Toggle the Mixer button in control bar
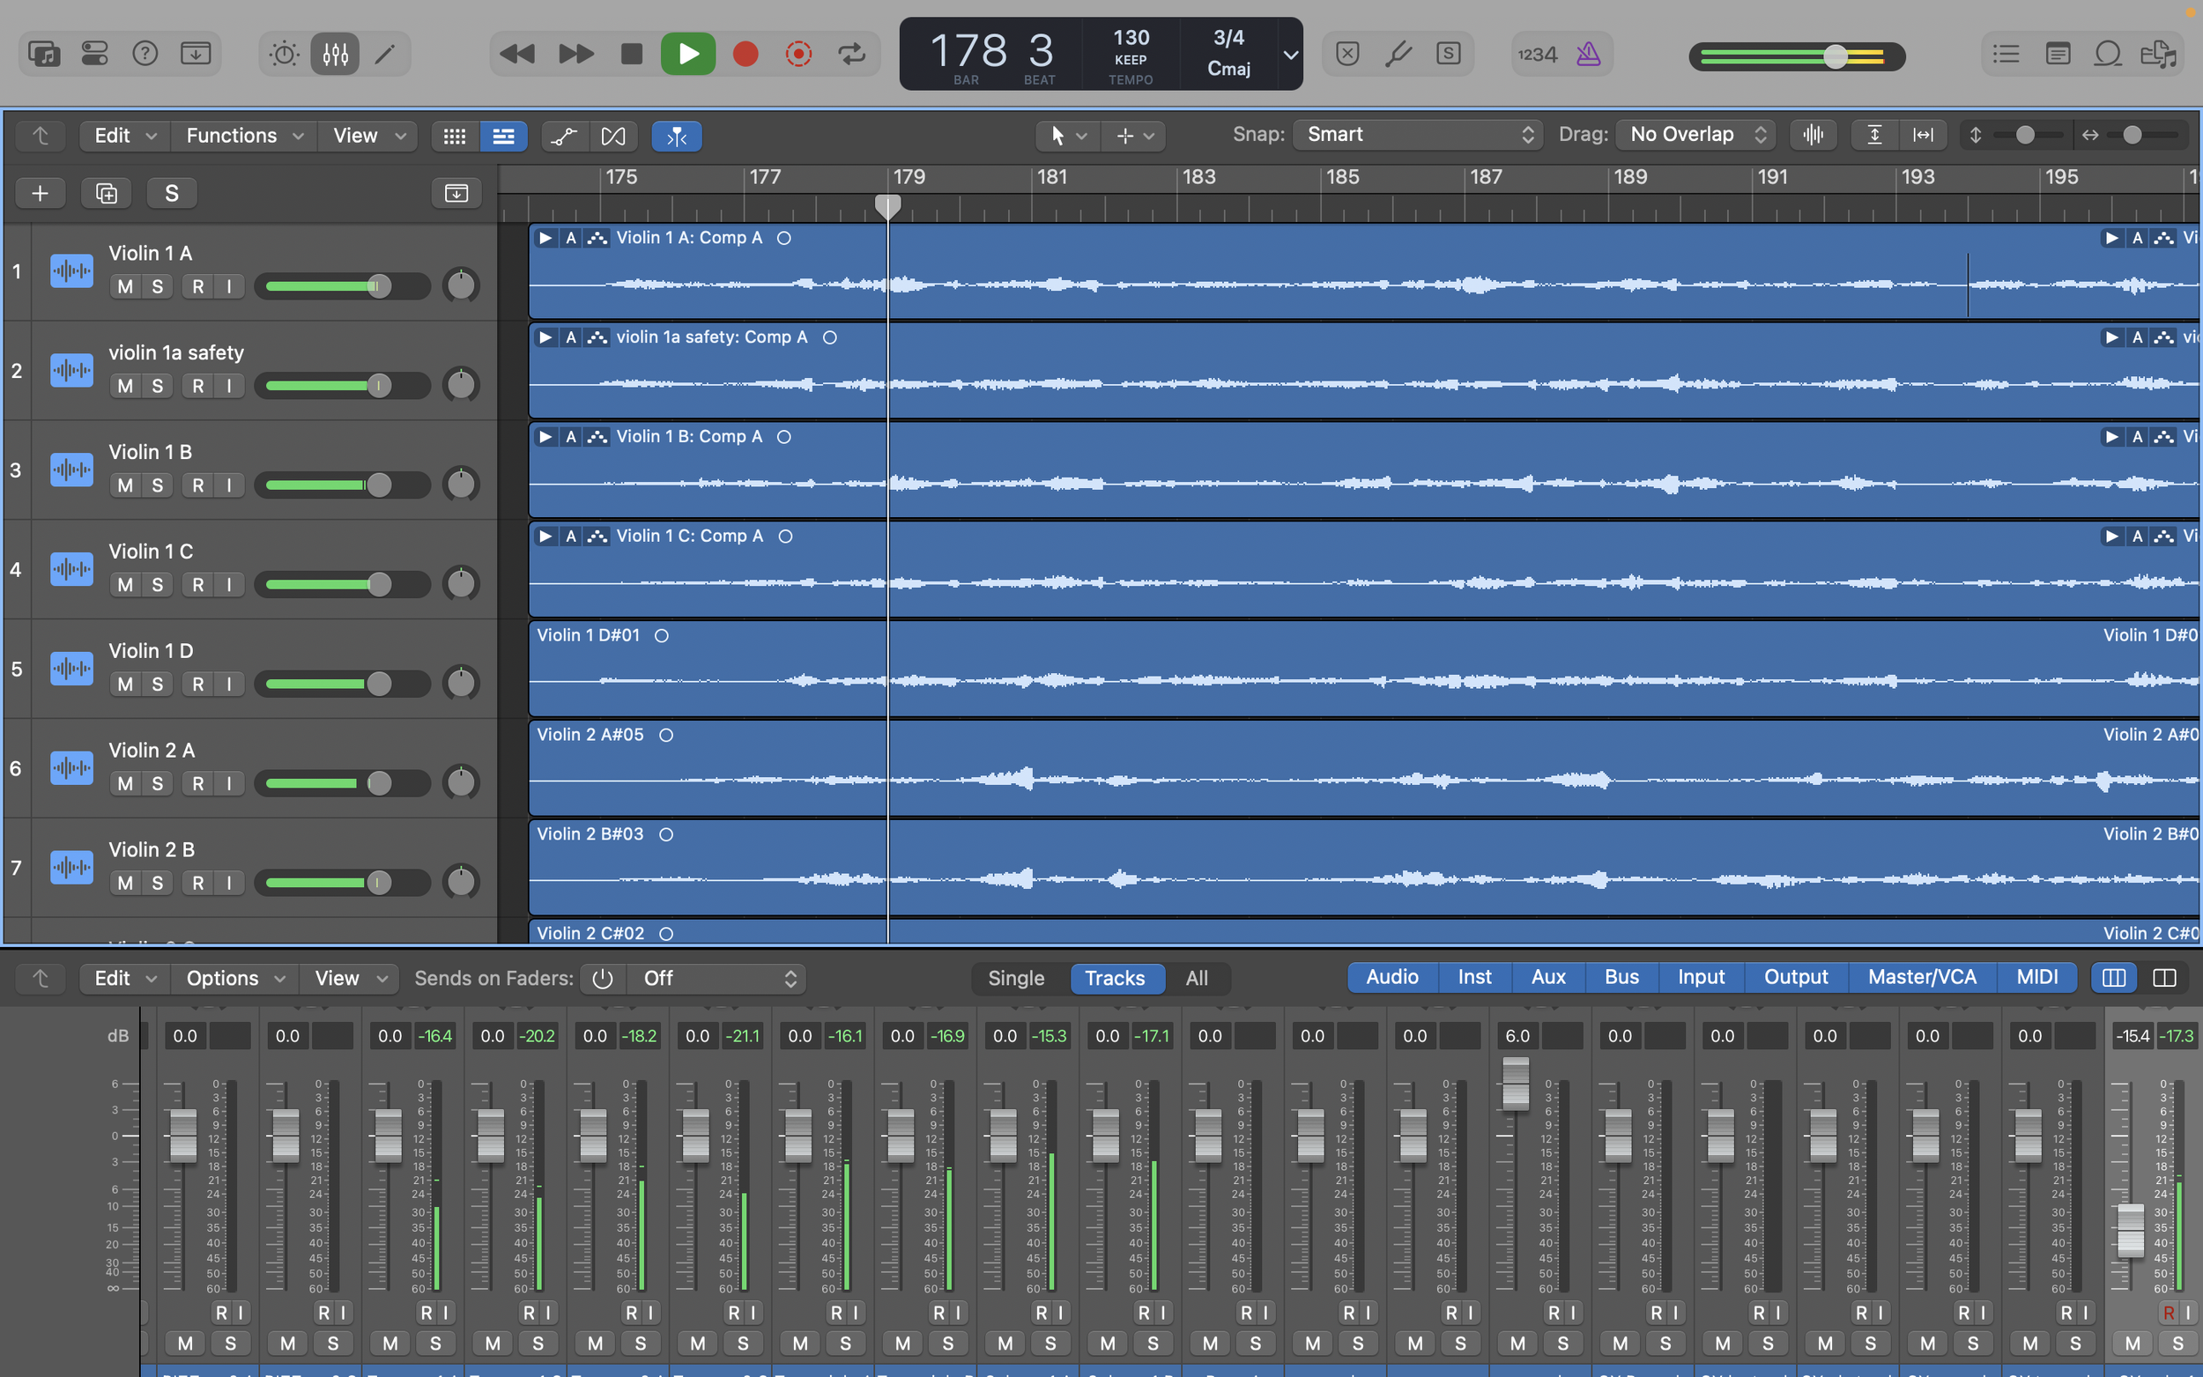The height and width of the screenshot is (1377, 2203). [x=335, y=54]
